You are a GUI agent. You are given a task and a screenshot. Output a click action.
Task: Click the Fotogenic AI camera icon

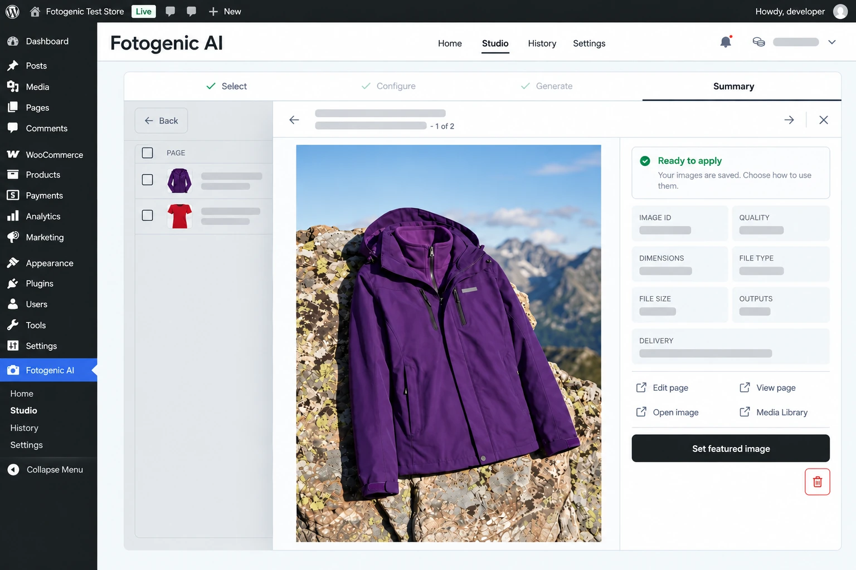tap(13, 370)
